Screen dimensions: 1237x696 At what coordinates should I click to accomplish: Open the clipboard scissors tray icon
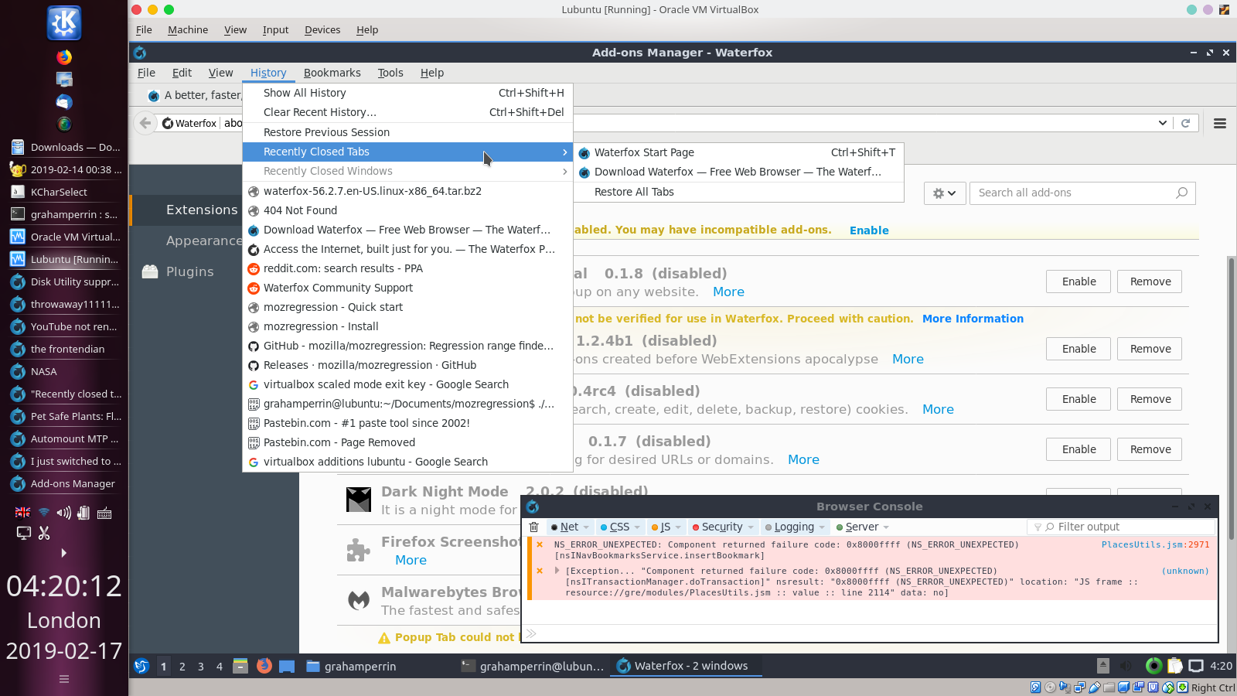coord(44,533)
